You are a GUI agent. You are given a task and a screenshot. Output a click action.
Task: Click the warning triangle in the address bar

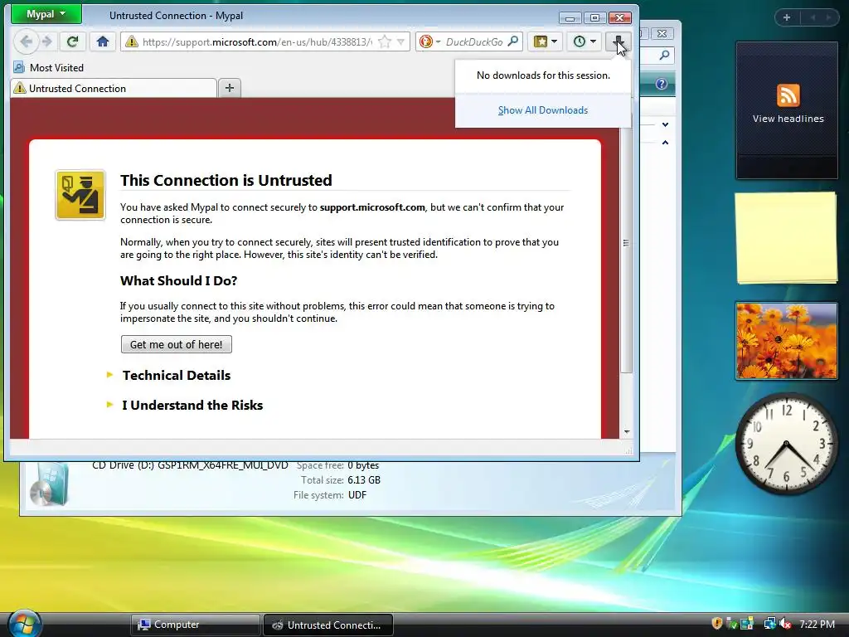pyautogui.click(x=132, y=41)
